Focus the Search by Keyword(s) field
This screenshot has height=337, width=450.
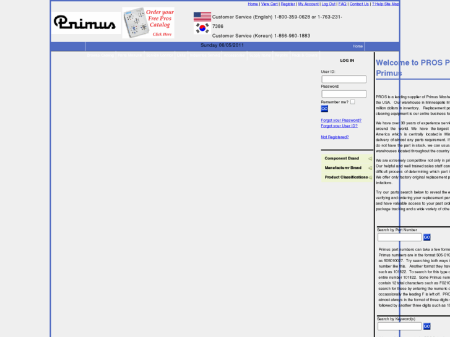coord(399,326)
